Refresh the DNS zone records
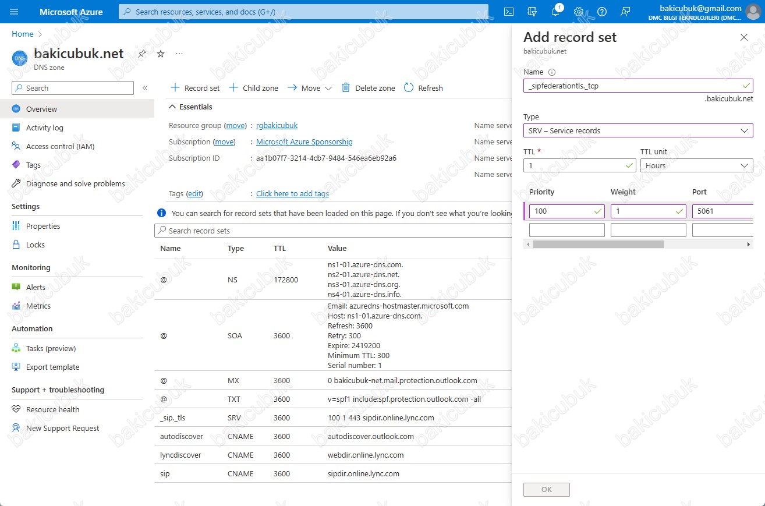 423,88
